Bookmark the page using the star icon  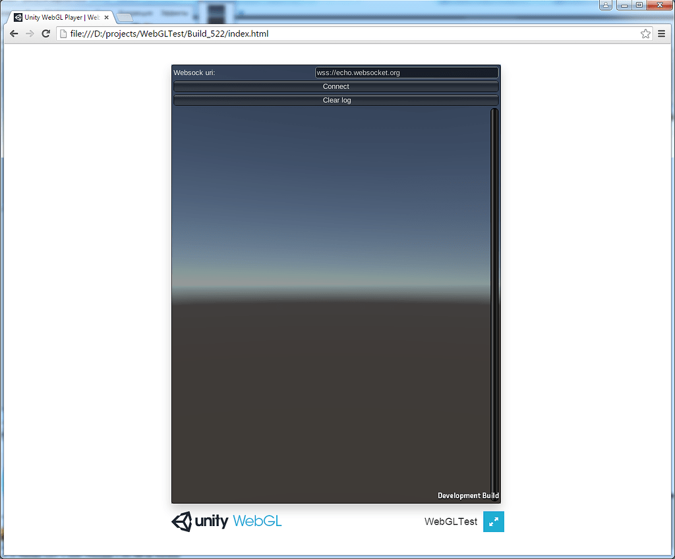click(645, 34)
